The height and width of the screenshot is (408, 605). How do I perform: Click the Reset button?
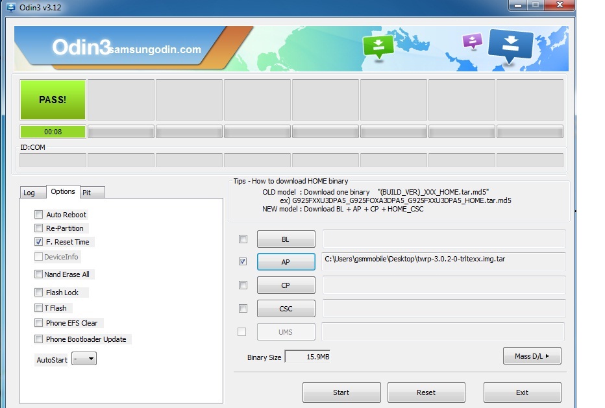426,392
